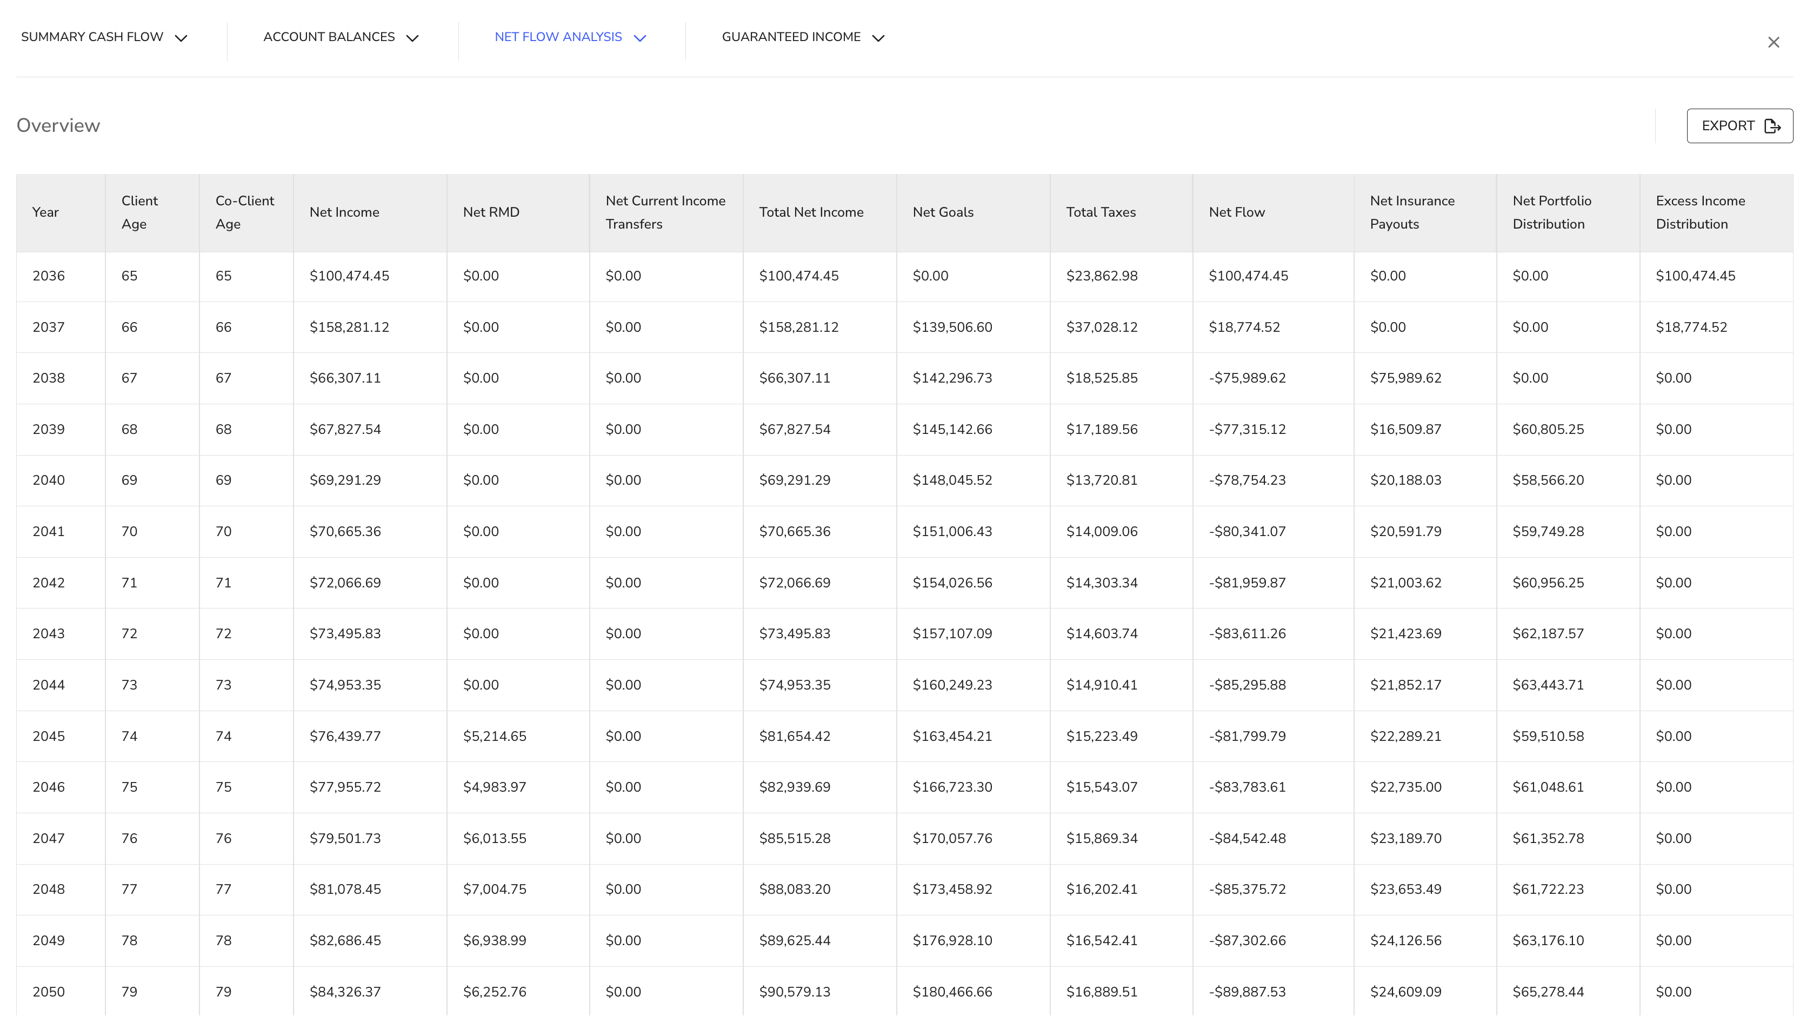Click Net Insurance Payouts $21,003.62
This screenshot has width=1813, height=1030.
point(1405,583)
